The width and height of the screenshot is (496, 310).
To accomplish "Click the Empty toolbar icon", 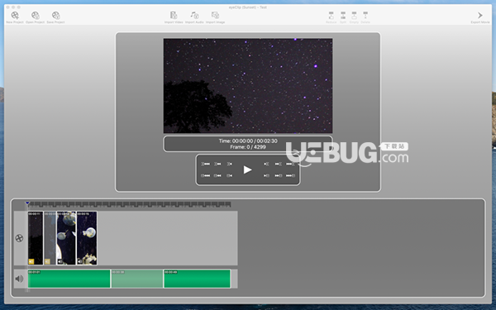I will click(x=354, y=15).
